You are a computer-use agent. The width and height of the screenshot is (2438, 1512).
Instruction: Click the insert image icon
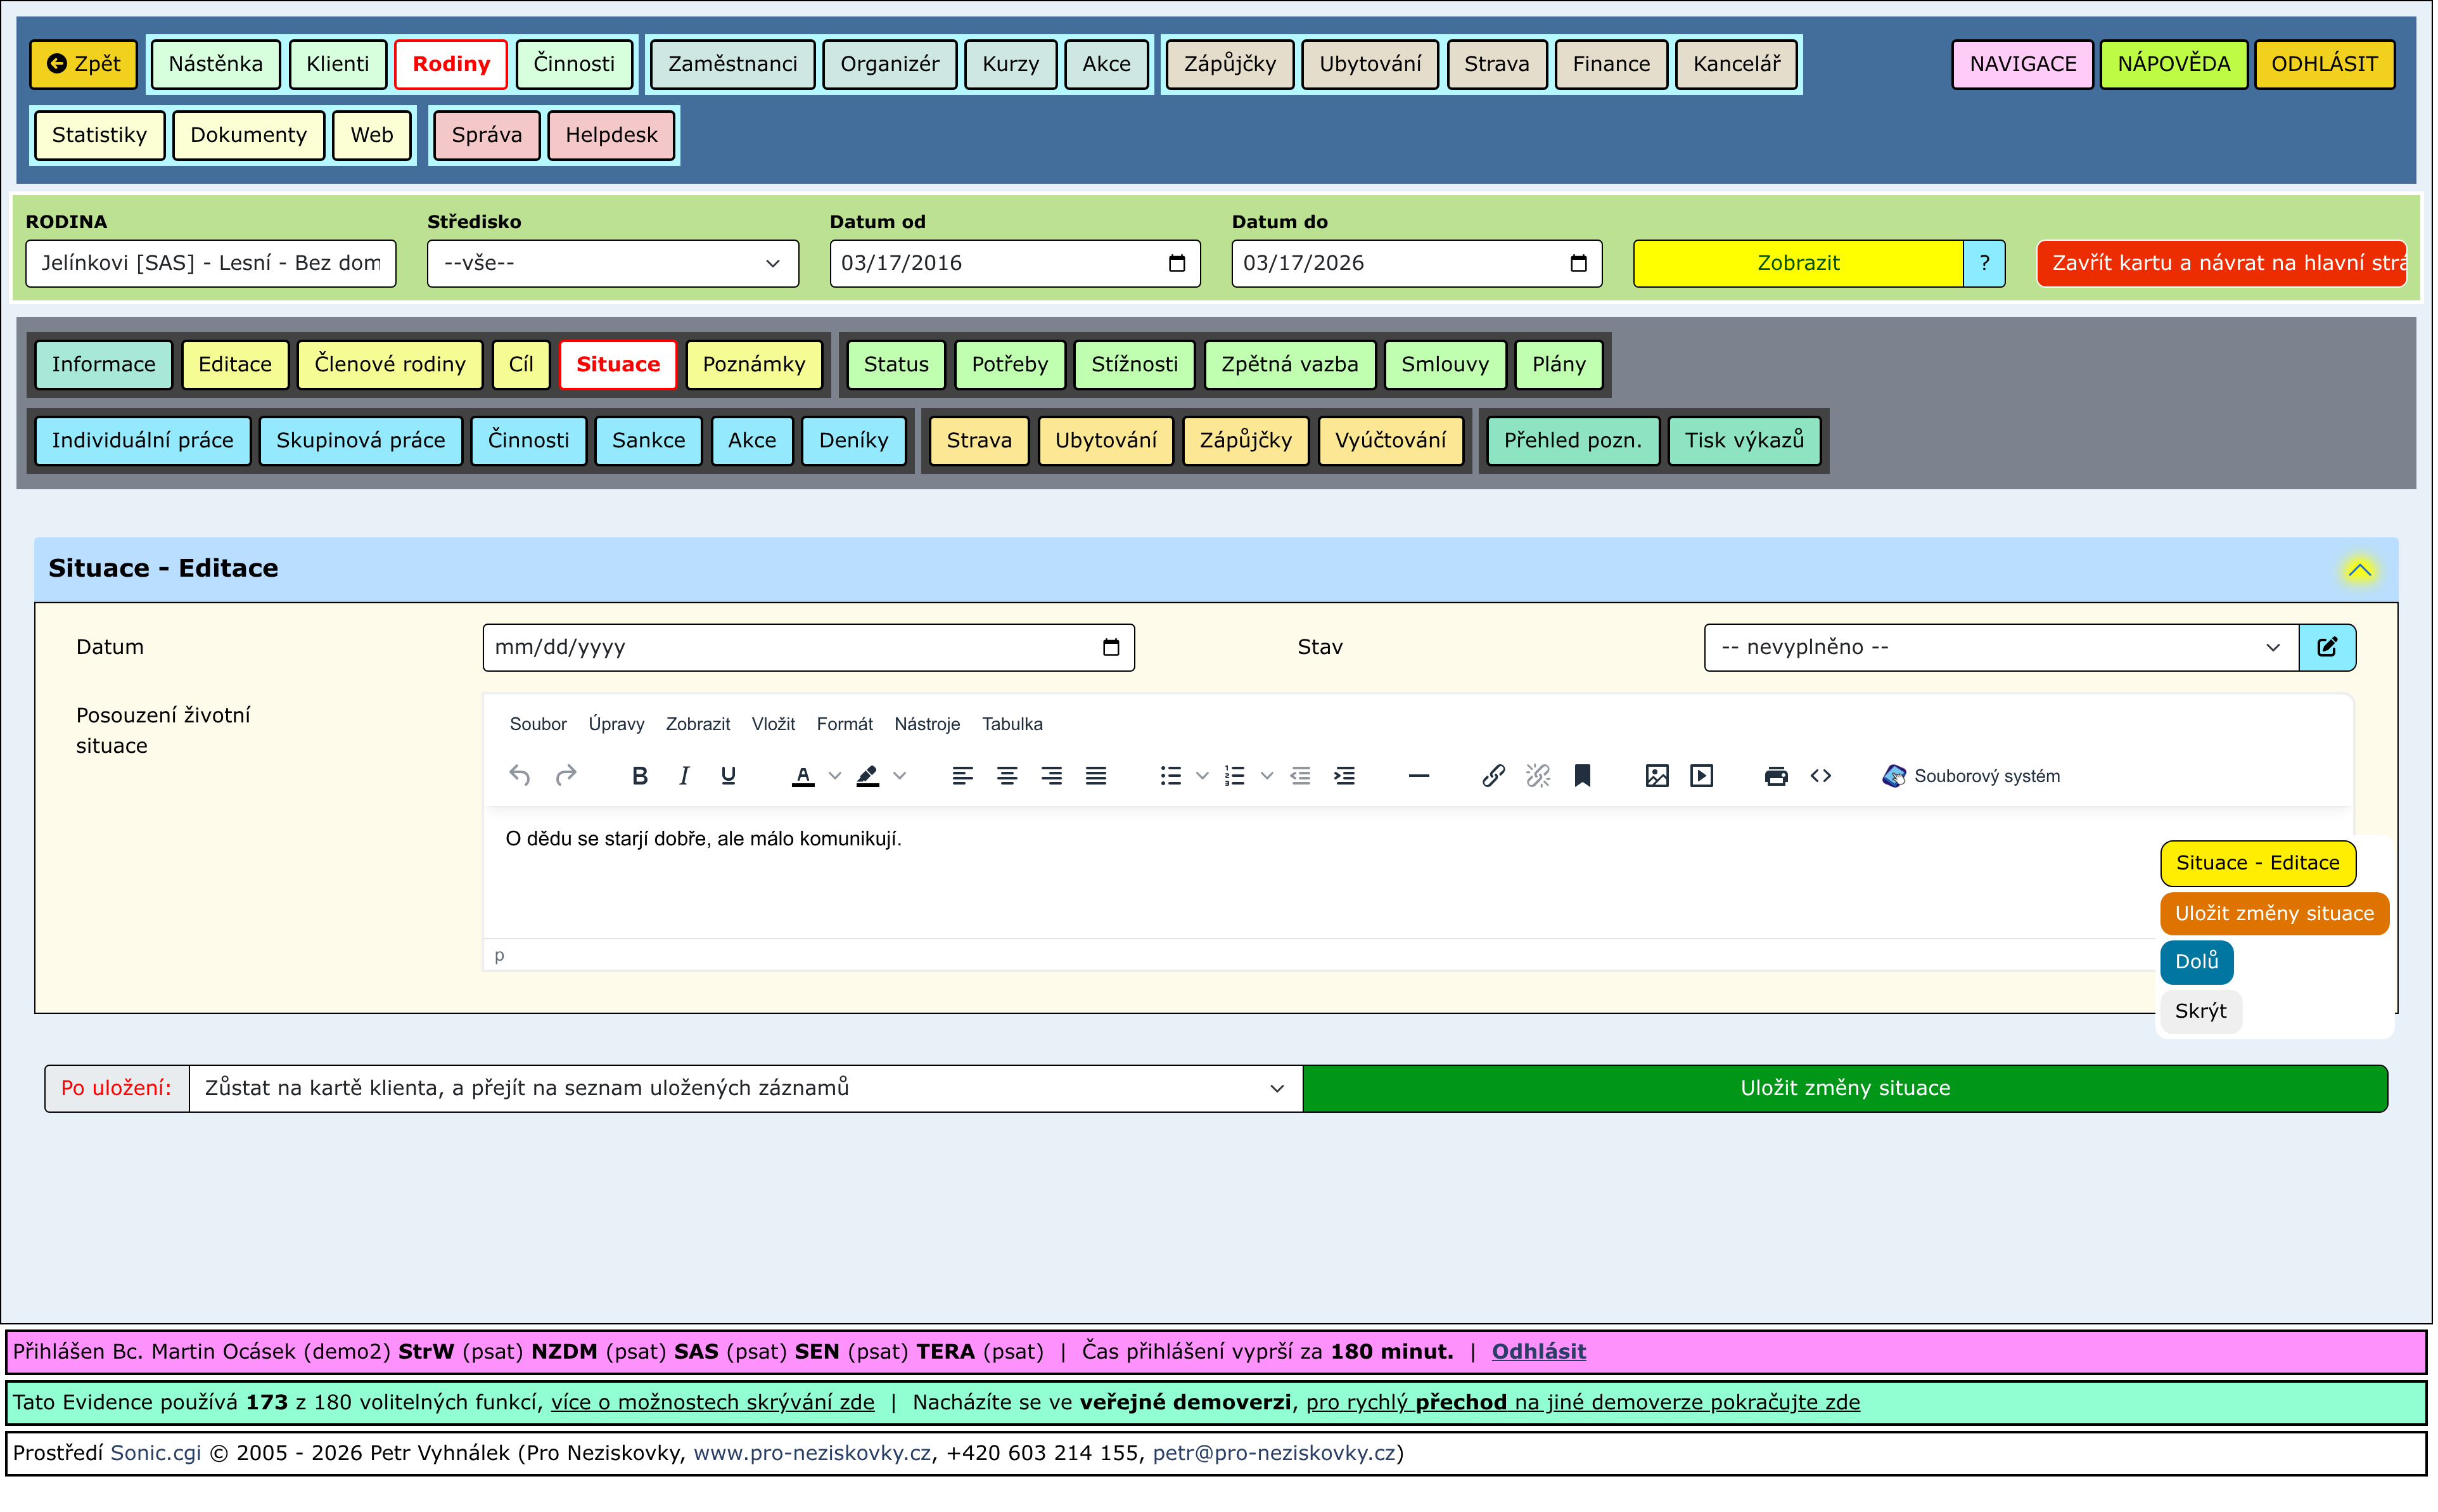(1656, 776)
